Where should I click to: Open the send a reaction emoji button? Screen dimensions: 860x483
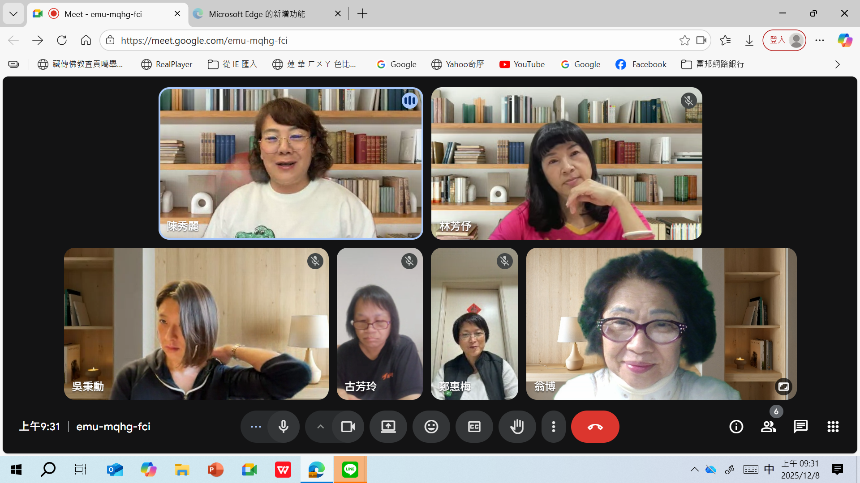[431, 427]
